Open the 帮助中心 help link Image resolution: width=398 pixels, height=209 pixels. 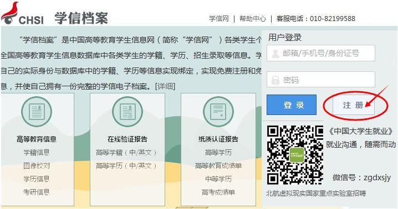(253, 18)
